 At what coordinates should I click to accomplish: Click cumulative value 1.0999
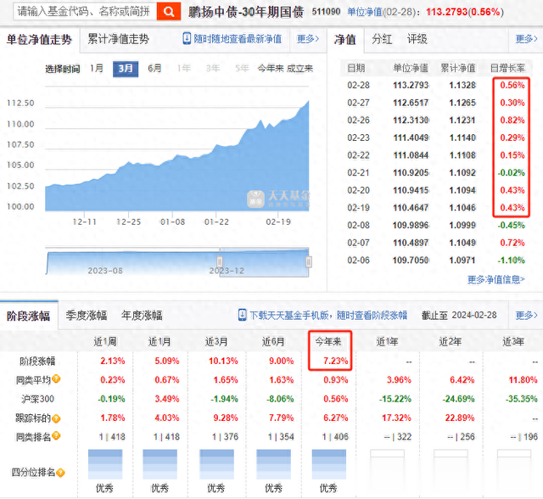coord(462,225)
